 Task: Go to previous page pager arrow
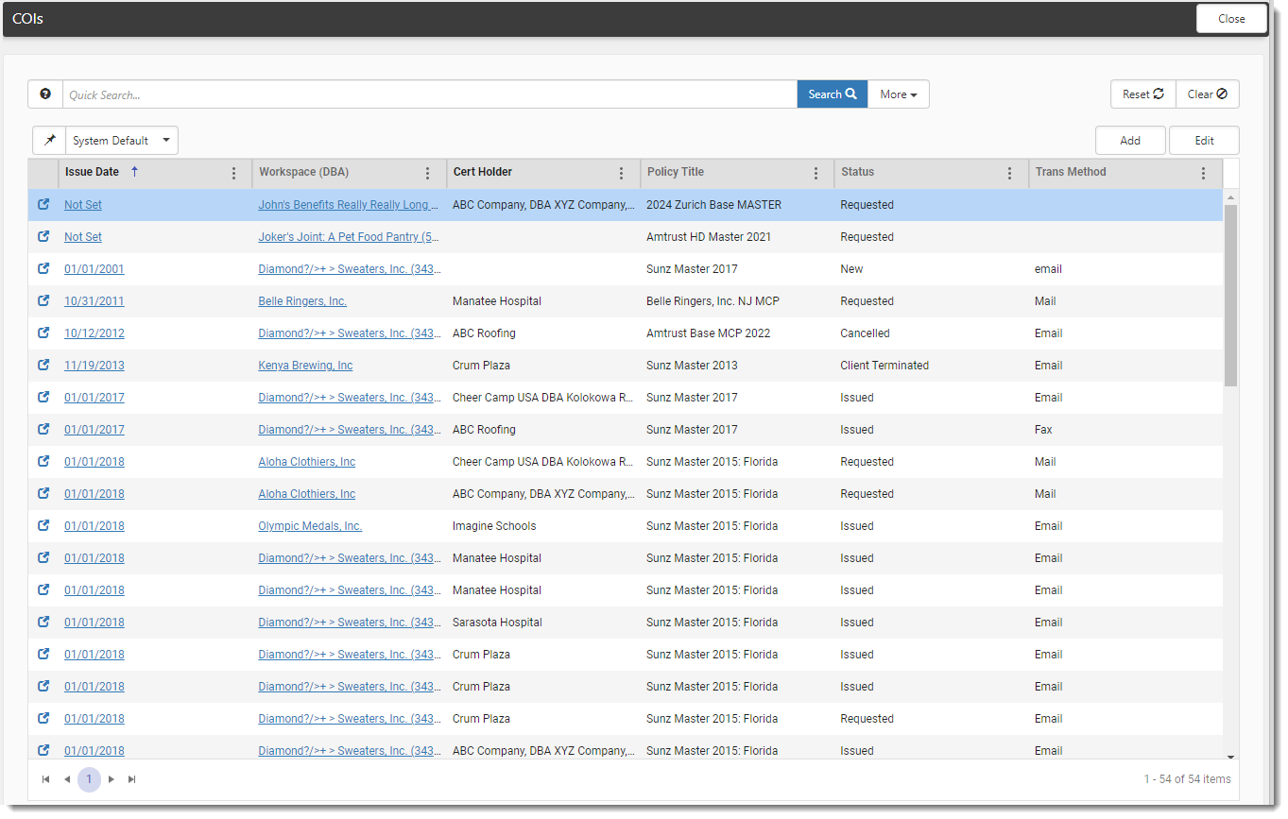67,779
